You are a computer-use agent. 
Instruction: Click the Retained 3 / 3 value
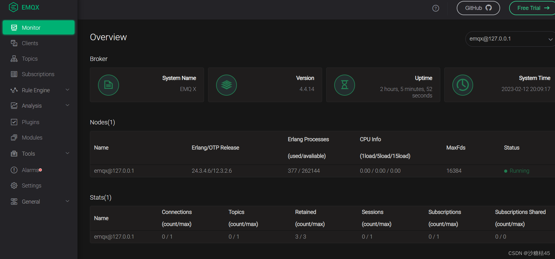[x=301, y=237]
